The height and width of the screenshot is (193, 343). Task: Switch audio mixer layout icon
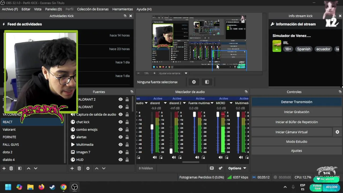tap(212, 168)
